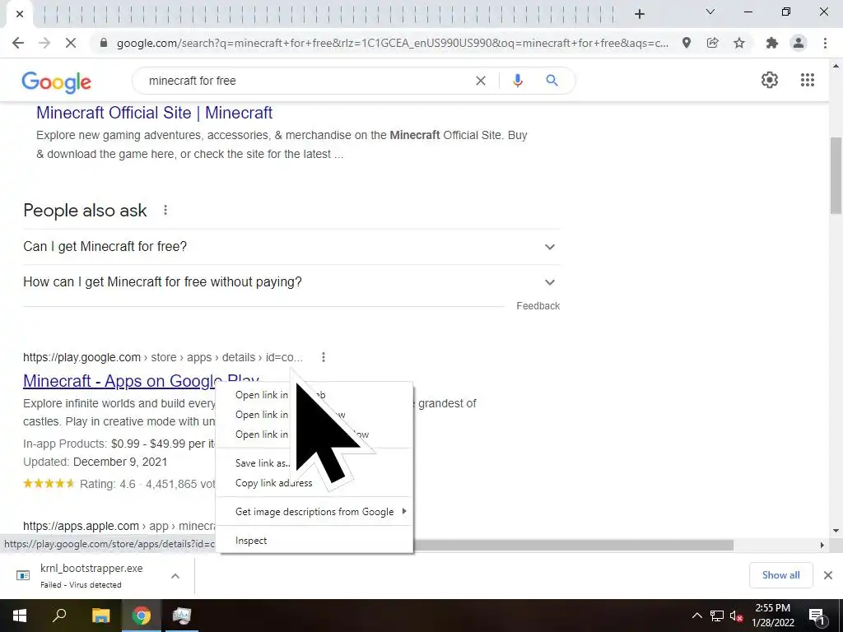This screenshot has width=843, height=632.
Task: Click the muted volume tray icon
Action: [736, 616]
